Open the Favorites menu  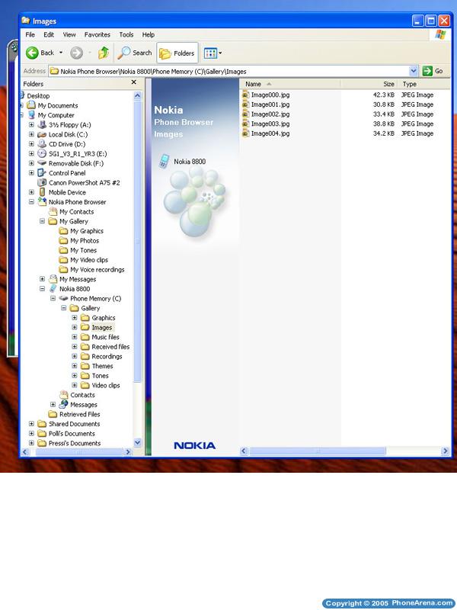97,34
